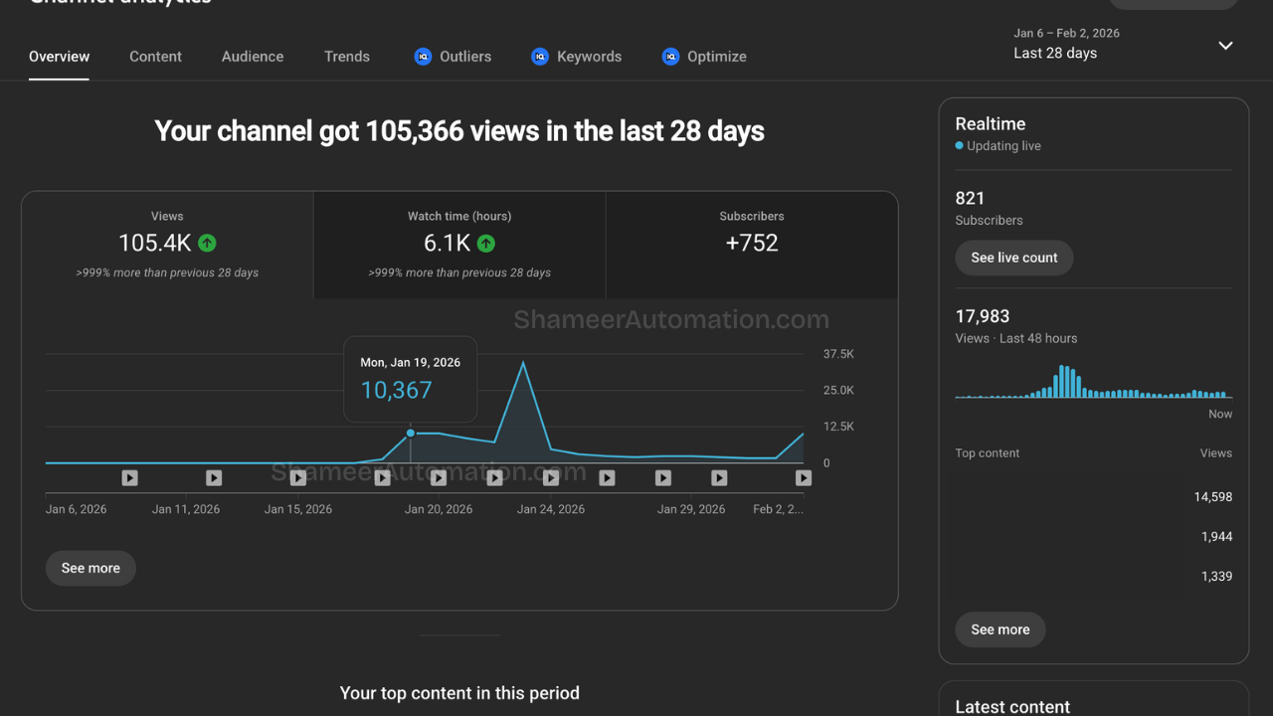Select the Subscribers +752 metric card
Viewport: 1273px width, 716px height.
coord(751,245)
